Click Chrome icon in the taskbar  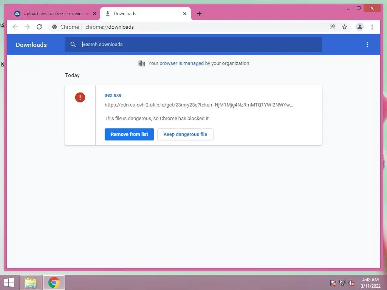(x=54, y=282)
